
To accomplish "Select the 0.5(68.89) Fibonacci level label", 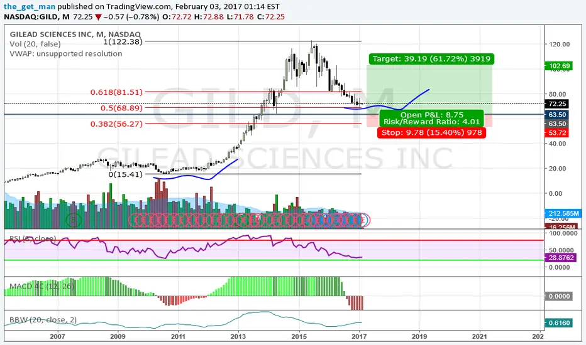I will (121, 108).
